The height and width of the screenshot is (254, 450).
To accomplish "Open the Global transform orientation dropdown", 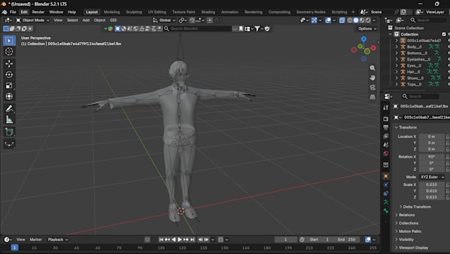I will pos(164,20).
